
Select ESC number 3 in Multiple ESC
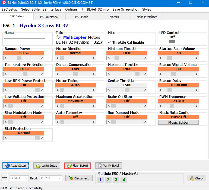point(116,180)
